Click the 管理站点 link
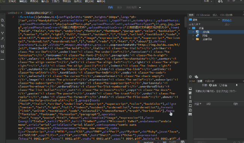 227,20
